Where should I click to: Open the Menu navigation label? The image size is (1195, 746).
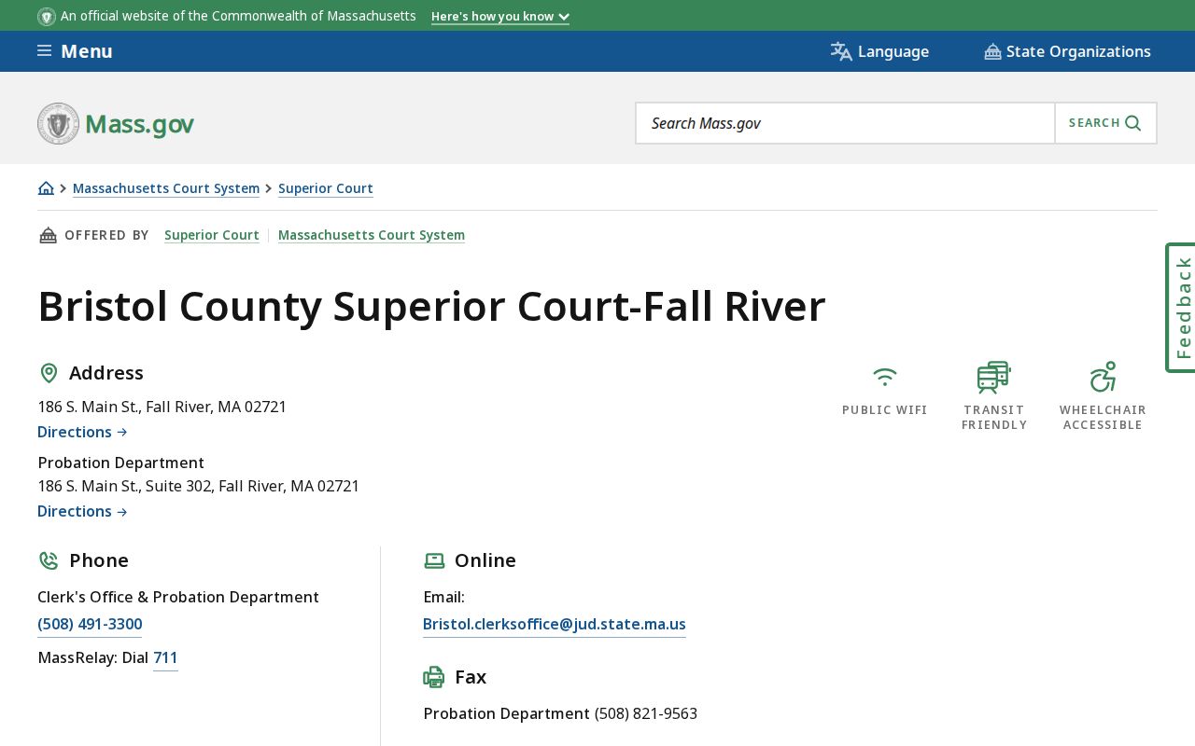87,51
